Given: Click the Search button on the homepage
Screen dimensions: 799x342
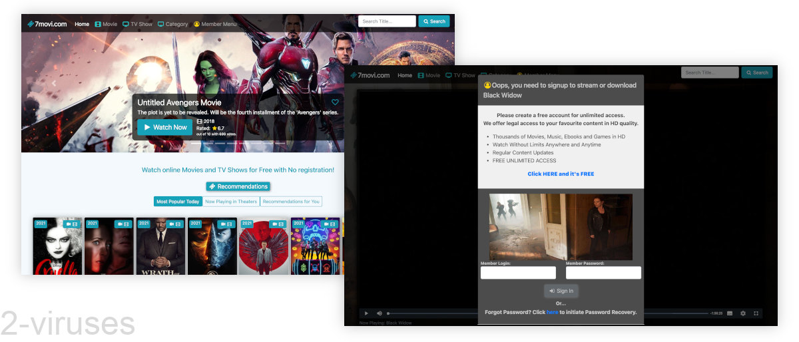Looking at the screenshot, I should click(434, 21).
